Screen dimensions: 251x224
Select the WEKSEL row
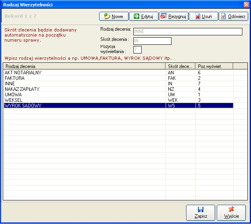[118, 100]
